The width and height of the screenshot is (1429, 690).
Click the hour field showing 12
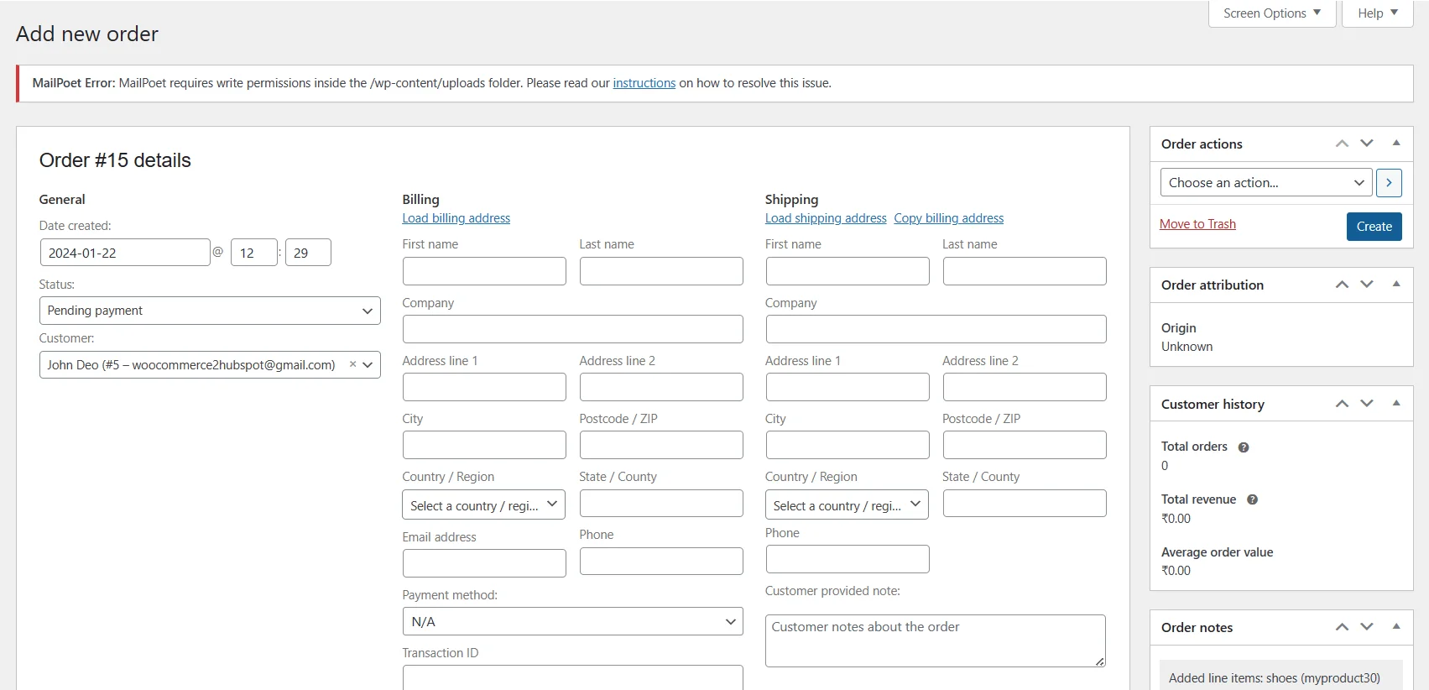click(253, 253)
